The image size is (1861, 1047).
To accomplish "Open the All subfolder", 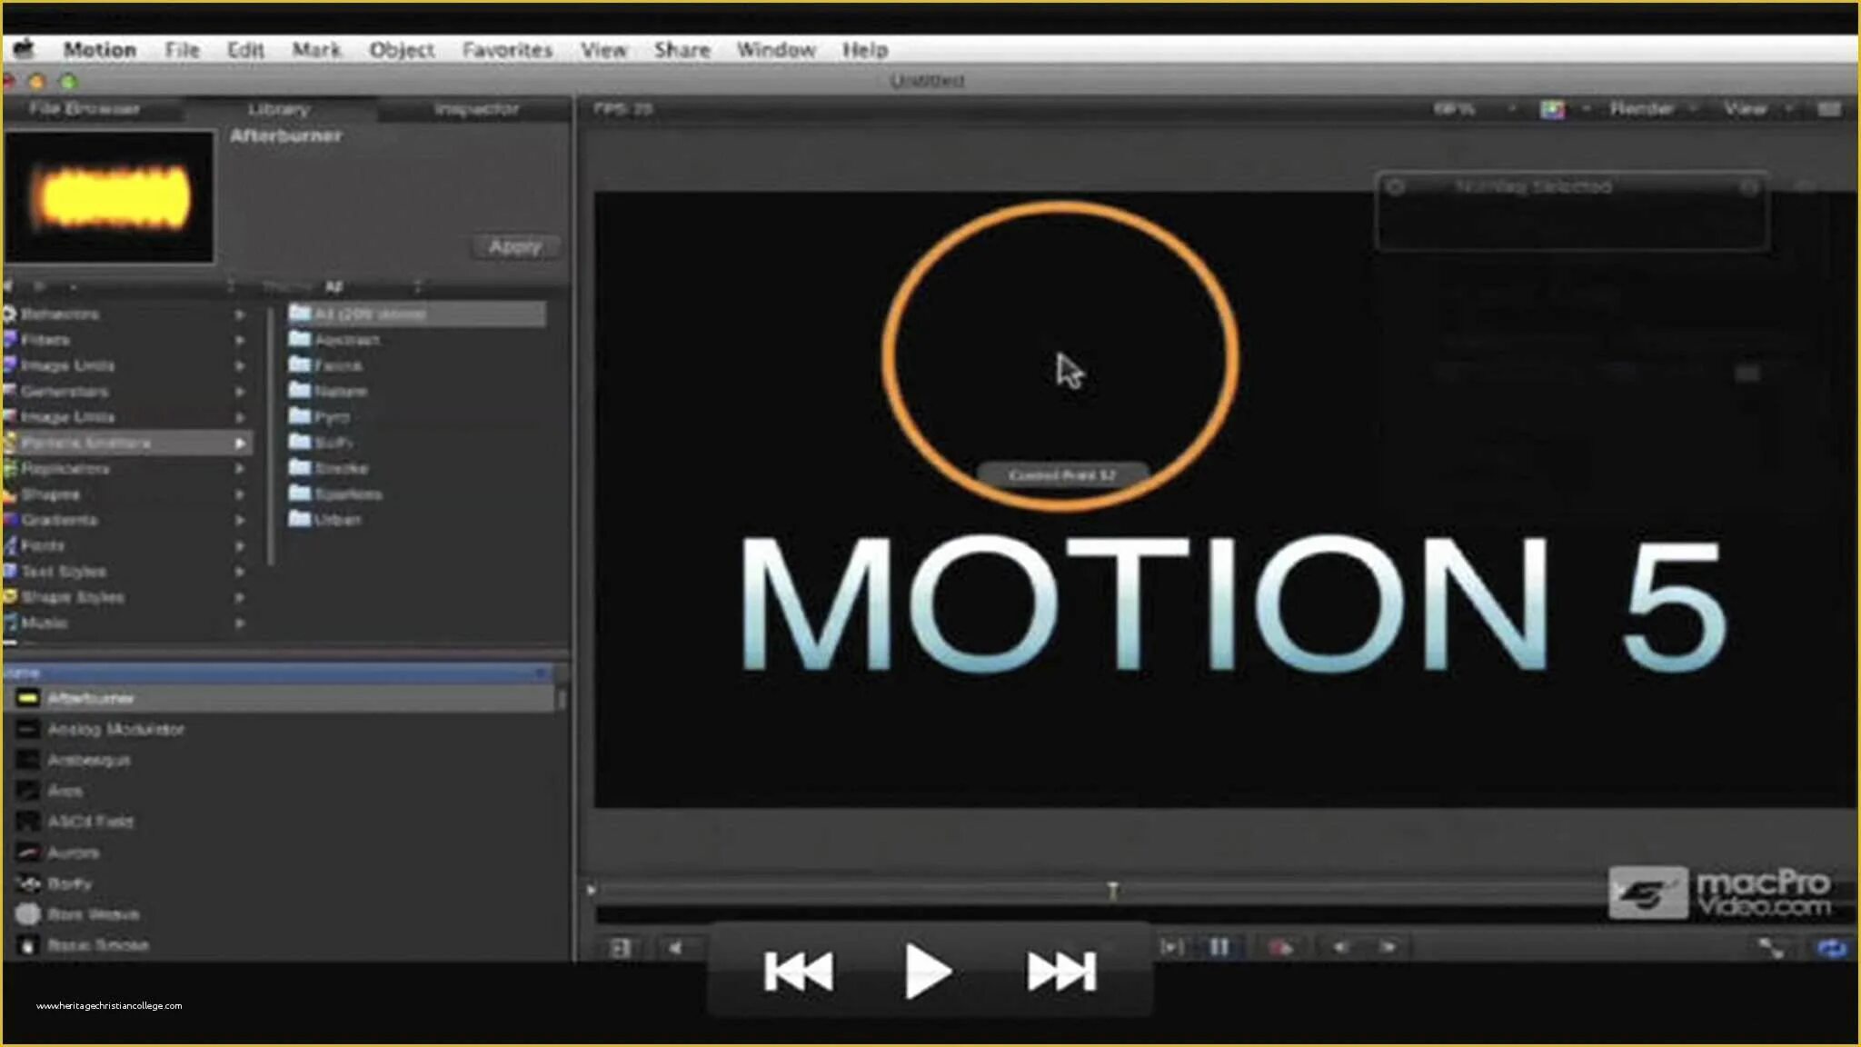I will pyautogui.click(x=416, y=314).
